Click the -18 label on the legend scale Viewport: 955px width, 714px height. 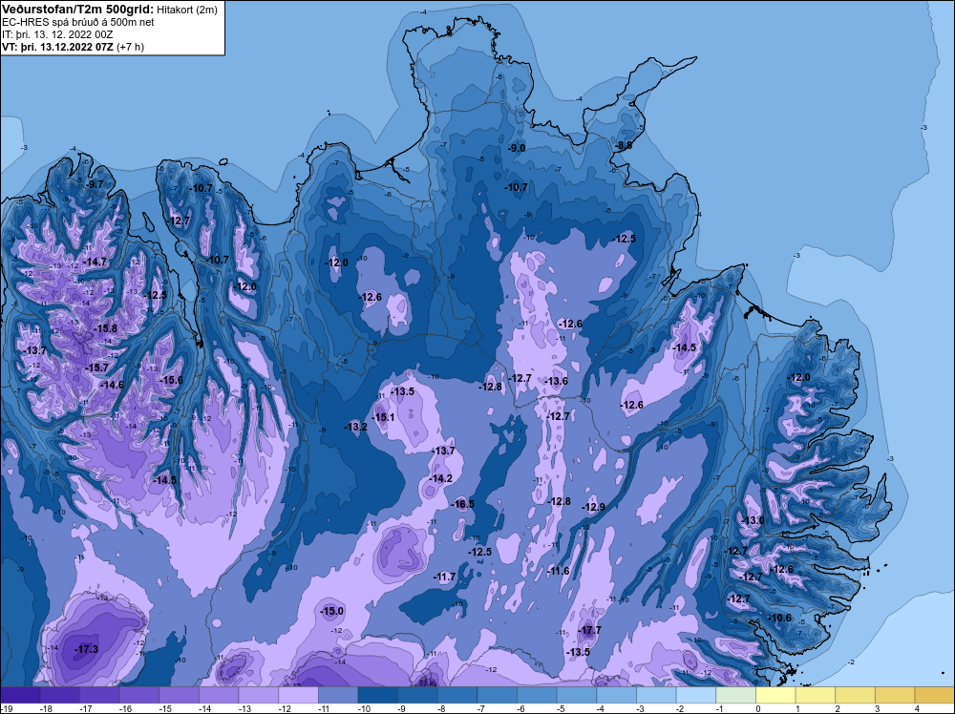46,708
